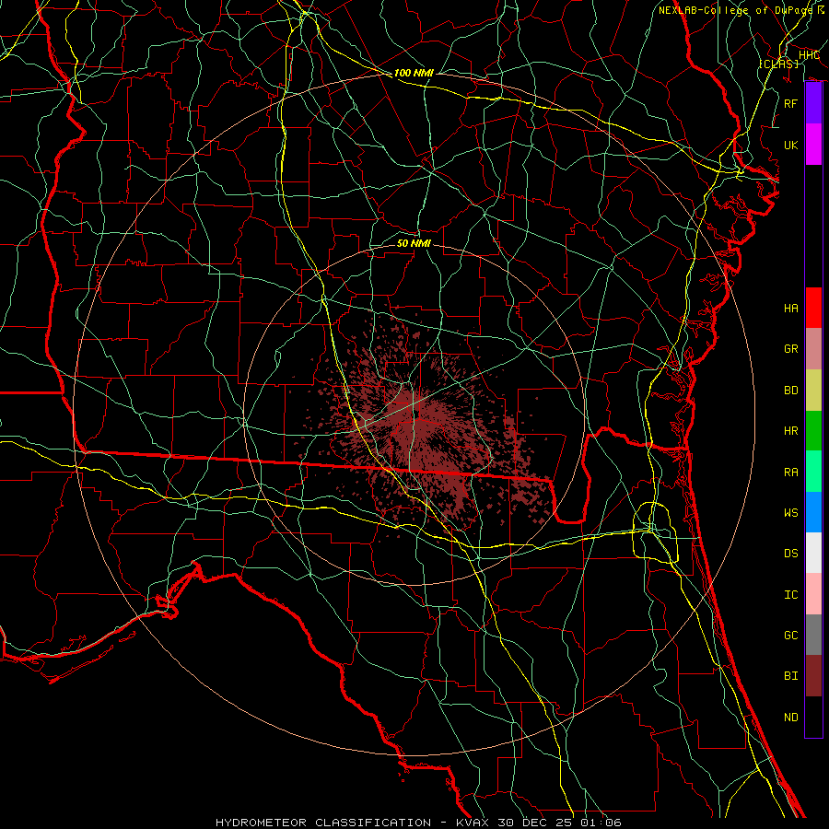Select the yellow BD legend swatch
829x829 pixels.
click(x=813, y=390)
